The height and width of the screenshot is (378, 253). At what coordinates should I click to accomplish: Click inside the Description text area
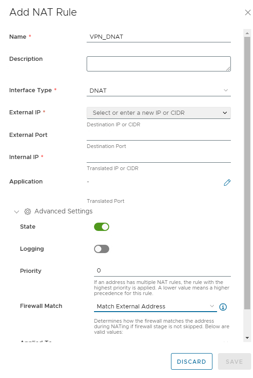[159, 64]
